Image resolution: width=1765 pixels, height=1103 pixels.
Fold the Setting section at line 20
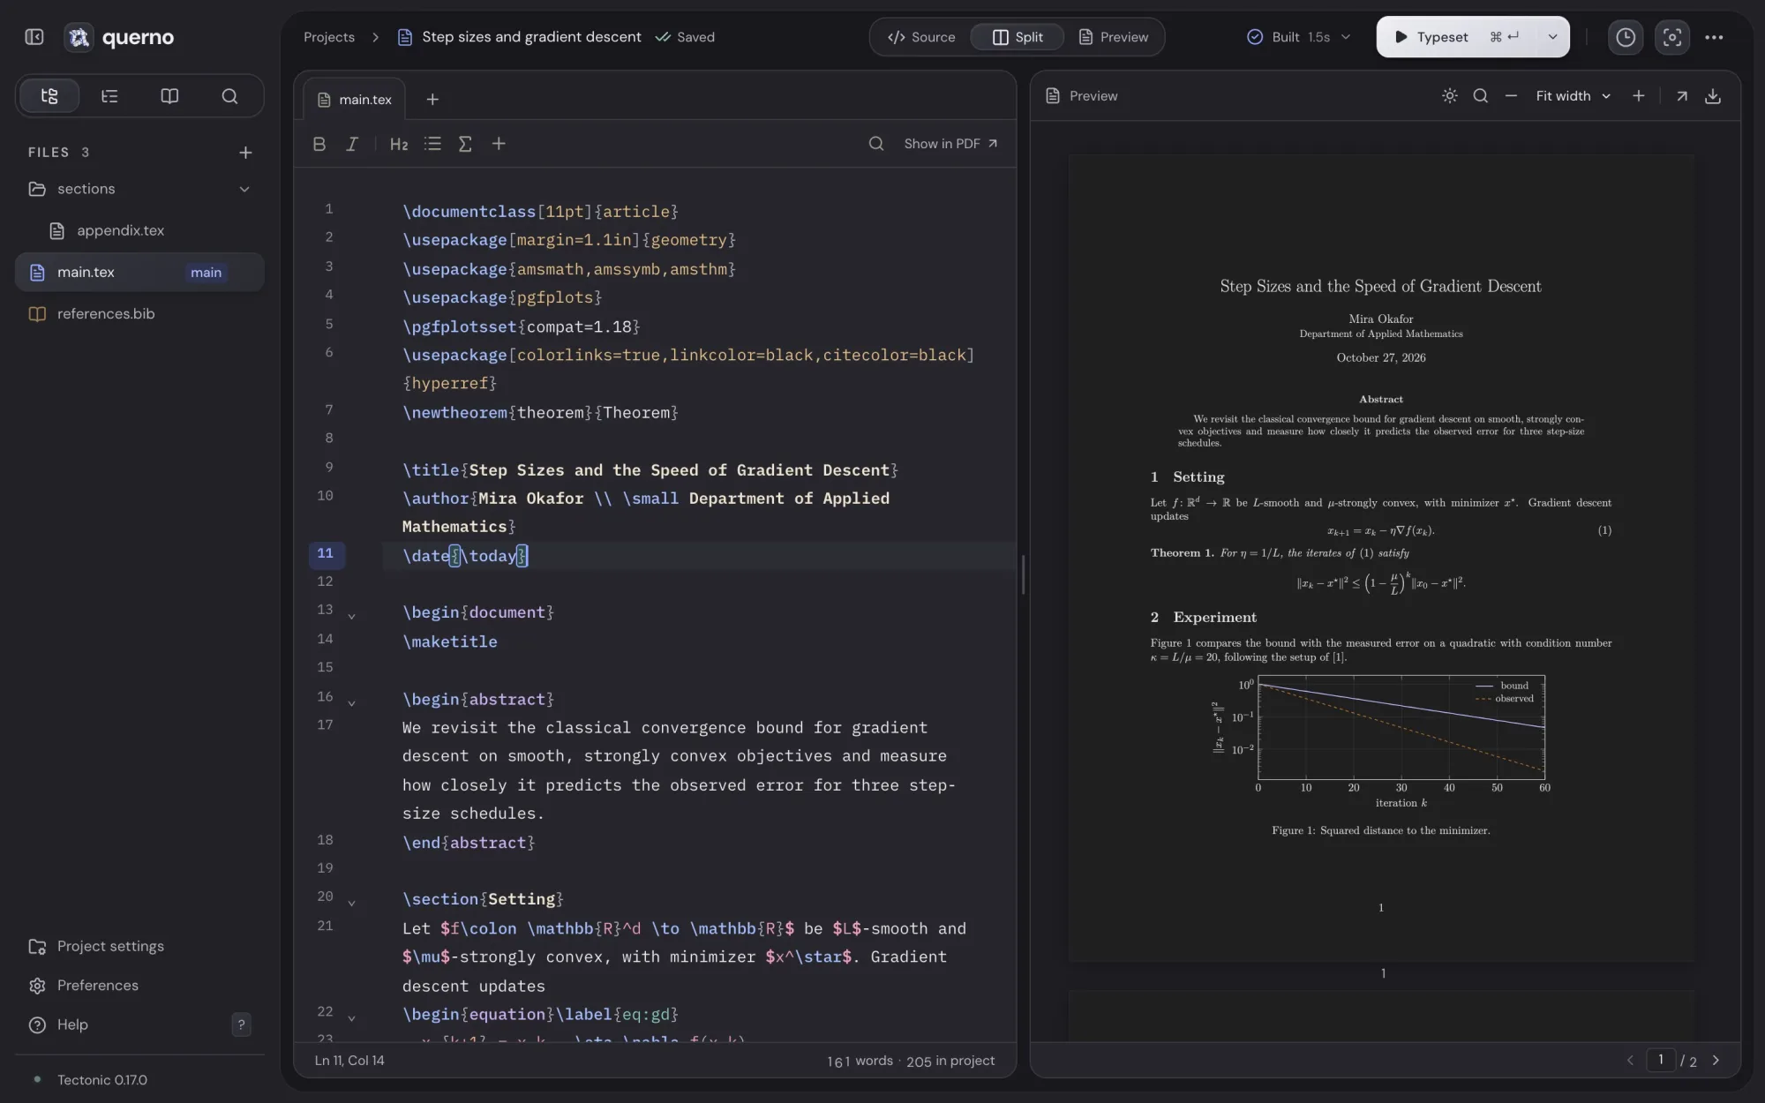click(351, 904)
